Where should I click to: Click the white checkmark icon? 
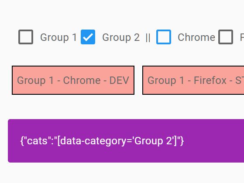tap(88, 37)
